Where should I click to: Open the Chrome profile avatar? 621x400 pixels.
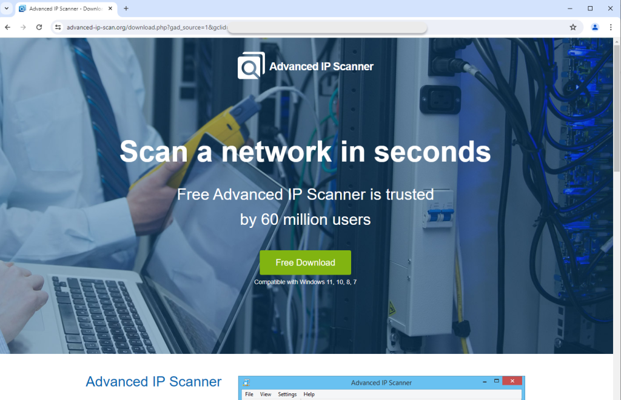(594, 27)
